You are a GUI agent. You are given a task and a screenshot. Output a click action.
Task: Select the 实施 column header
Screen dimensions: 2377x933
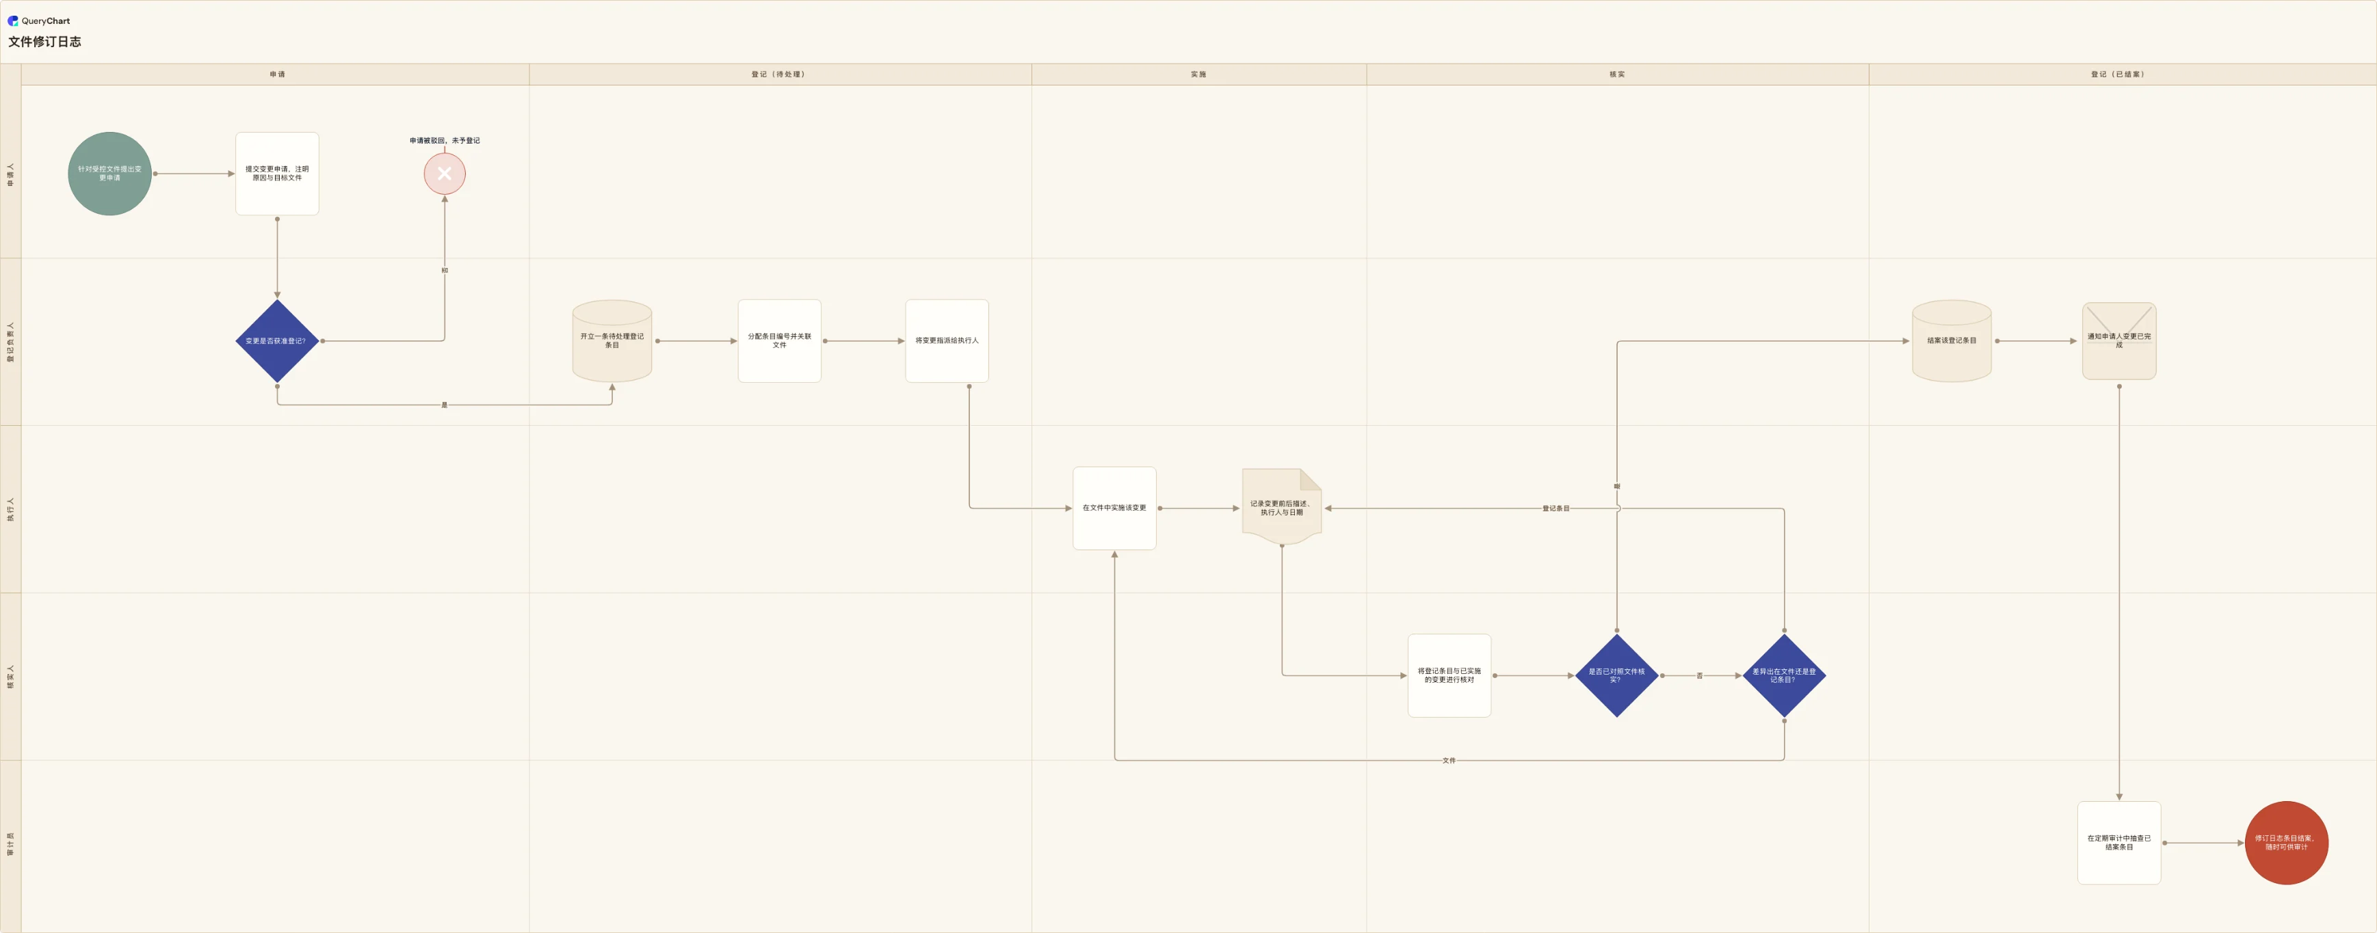click(x=1198, y=75)
